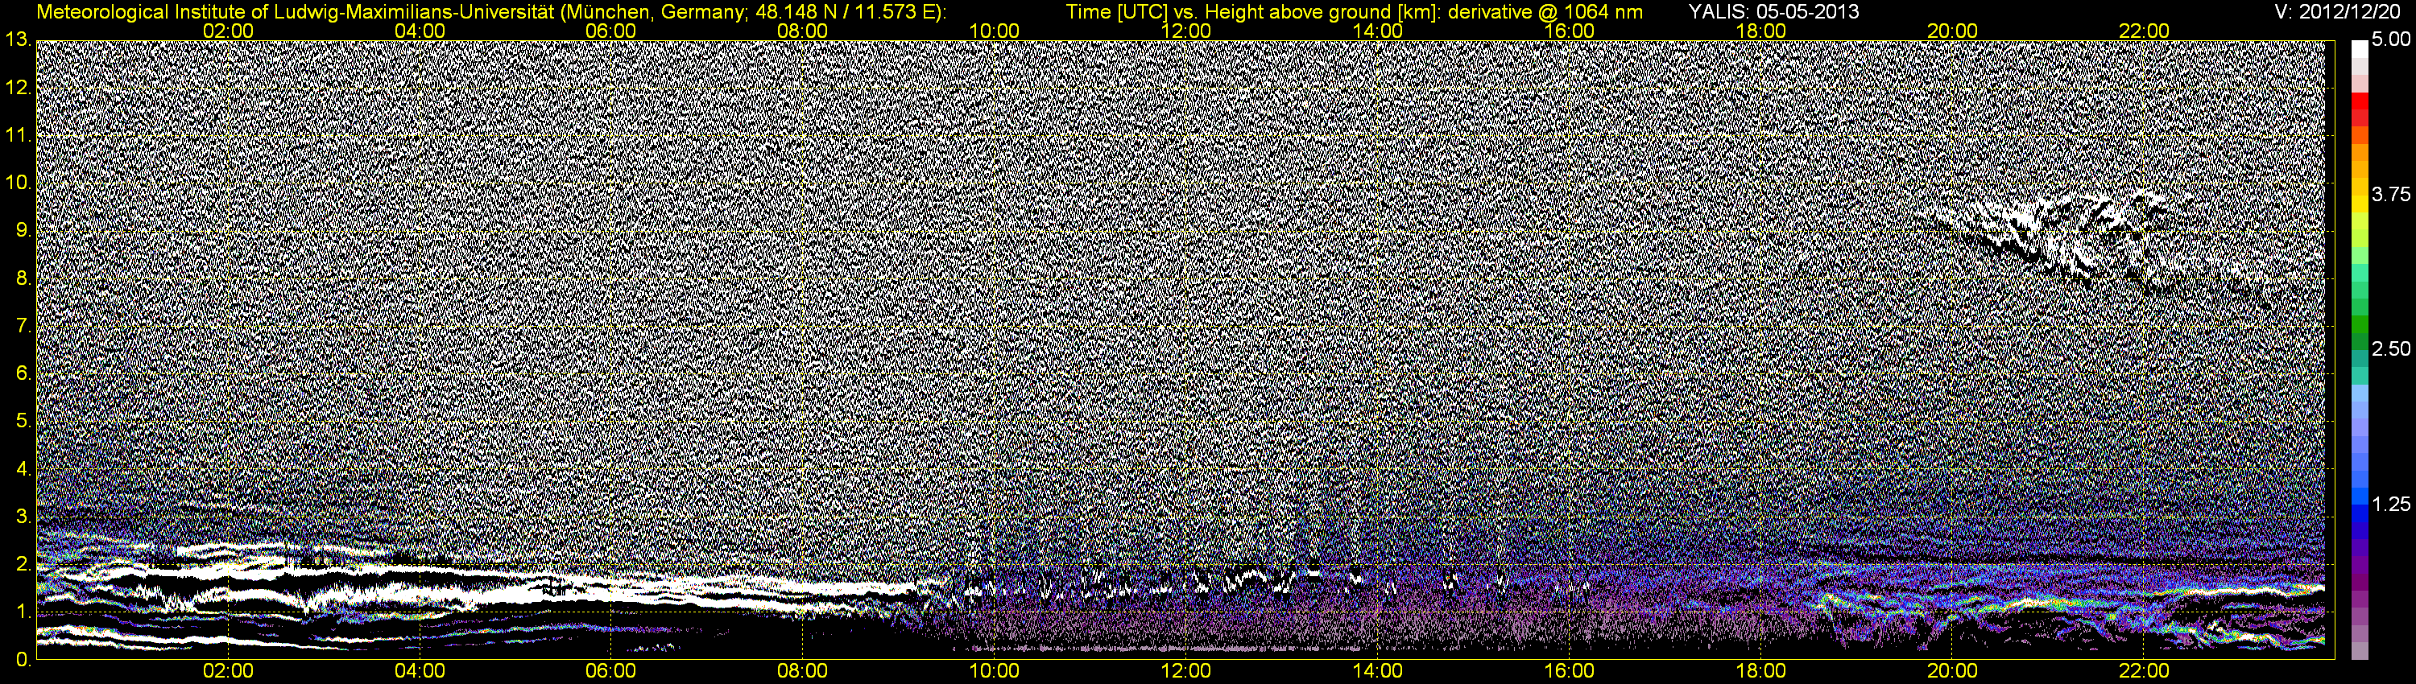2416x684 pixels.
Task: Click the 4 km height axis label
Action: (23, 468)
